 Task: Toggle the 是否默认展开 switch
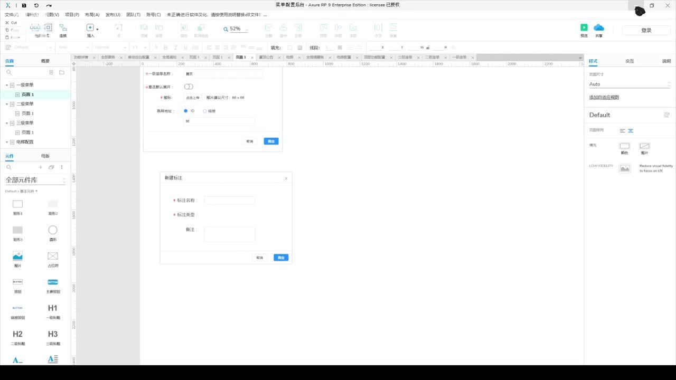pos(189,87)
